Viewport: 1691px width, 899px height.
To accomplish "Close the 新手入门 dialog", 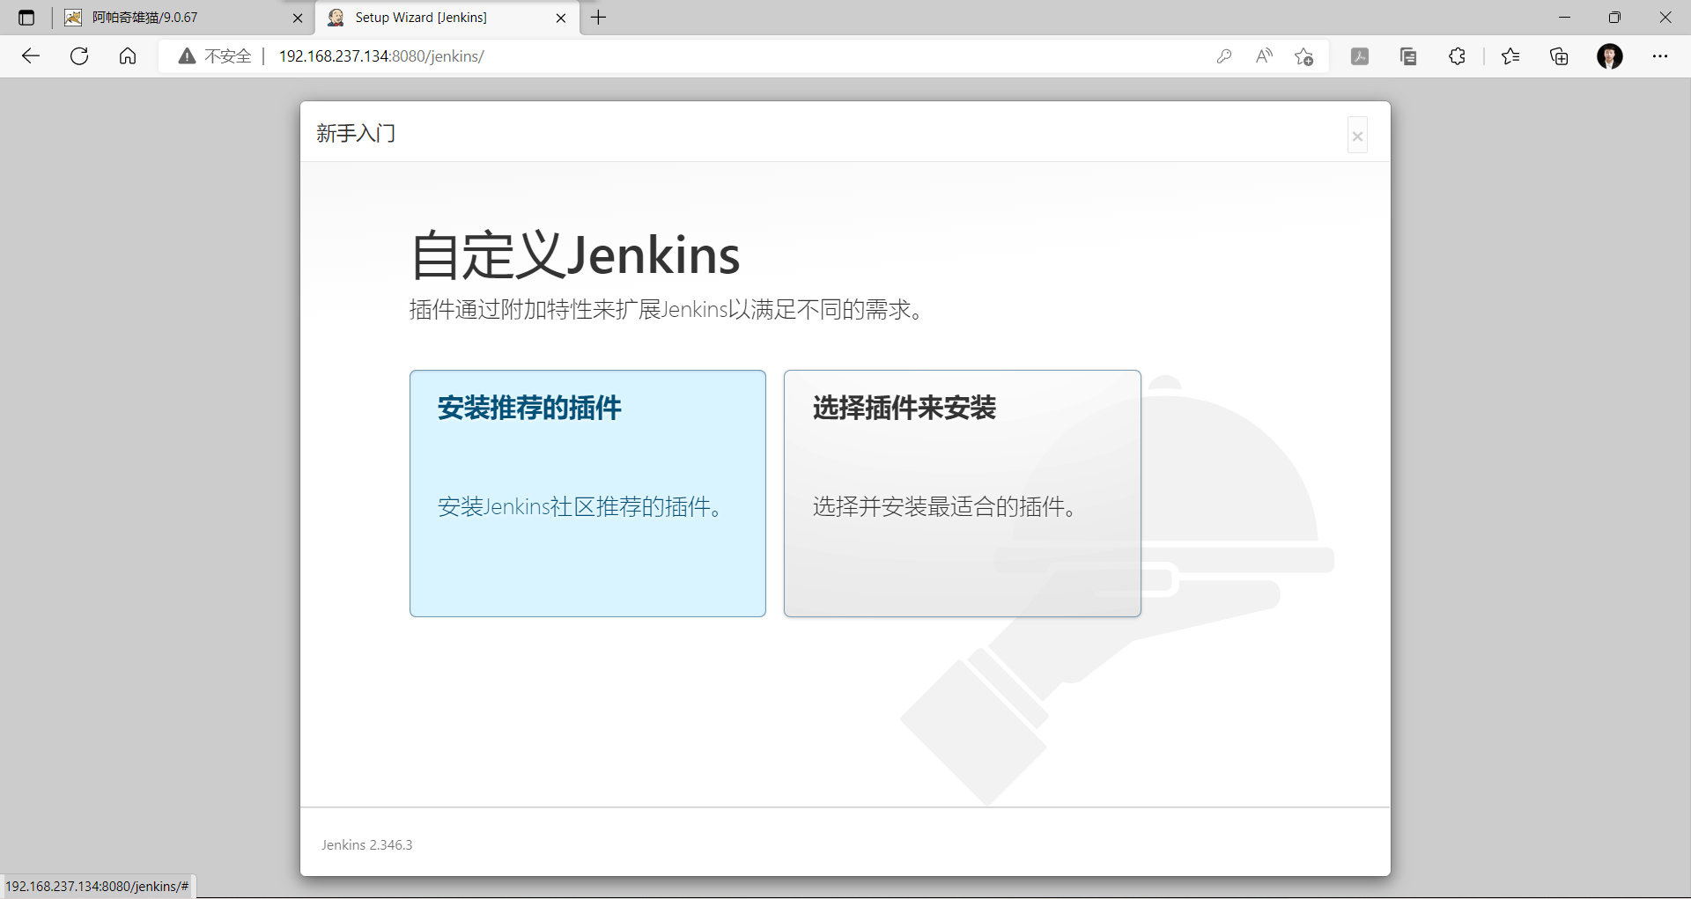I will [x=1357, y=136].
